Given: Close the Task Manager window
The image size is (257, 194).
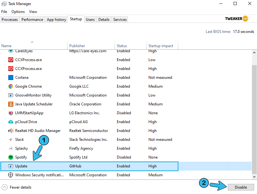Looking at the screenshot, I should [x=250, y=3].
